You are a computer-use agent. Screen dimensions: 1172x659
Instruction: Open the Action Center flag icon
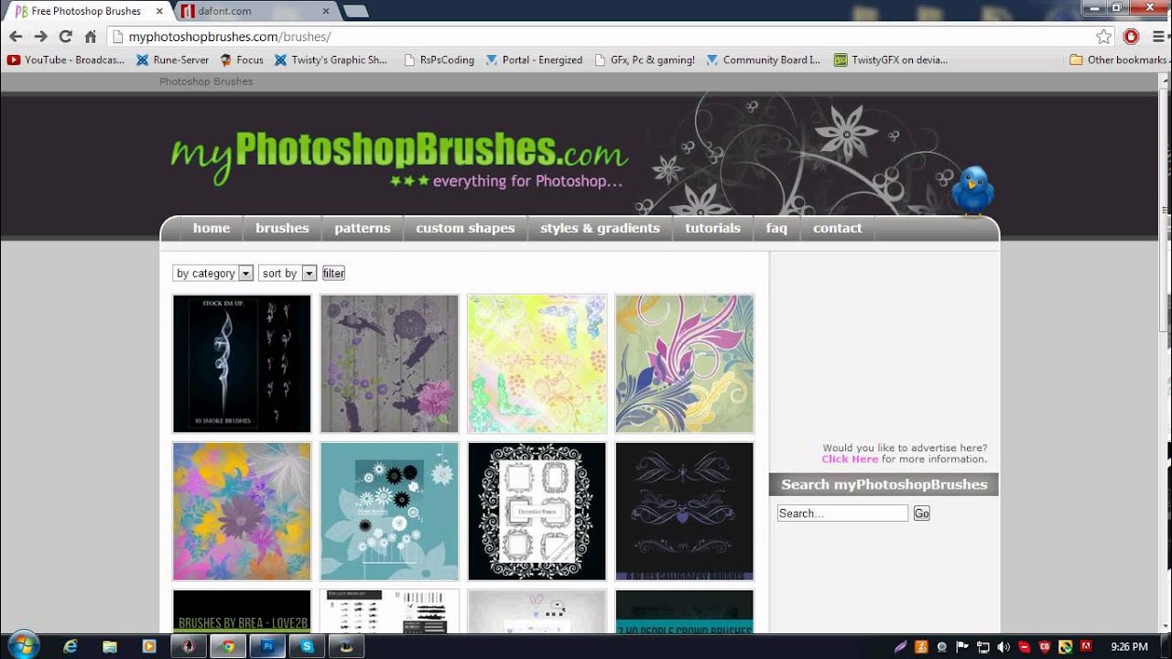[962, 647]
